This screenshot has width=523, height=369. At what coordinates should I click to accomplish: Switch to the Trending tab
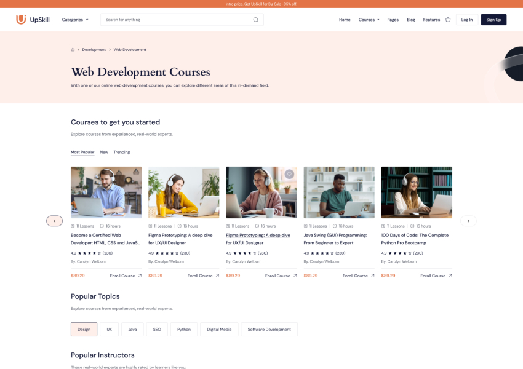(121, 152)
